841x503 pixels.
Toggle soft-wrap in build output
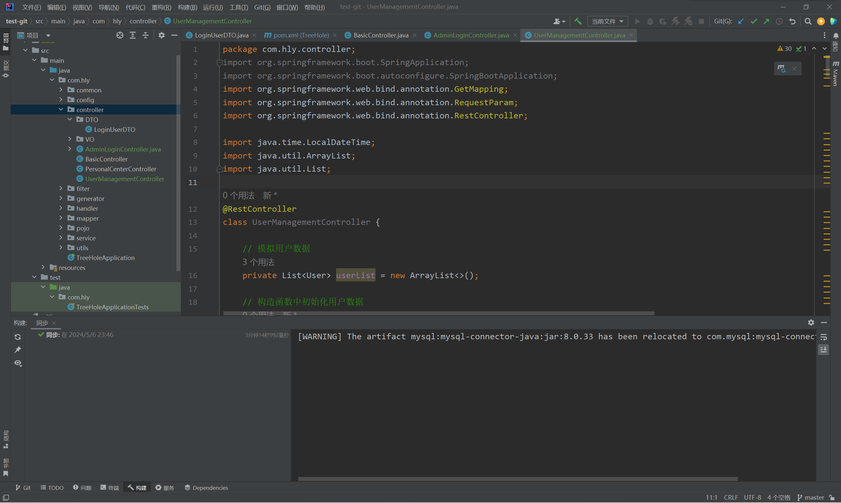point(823,337)
